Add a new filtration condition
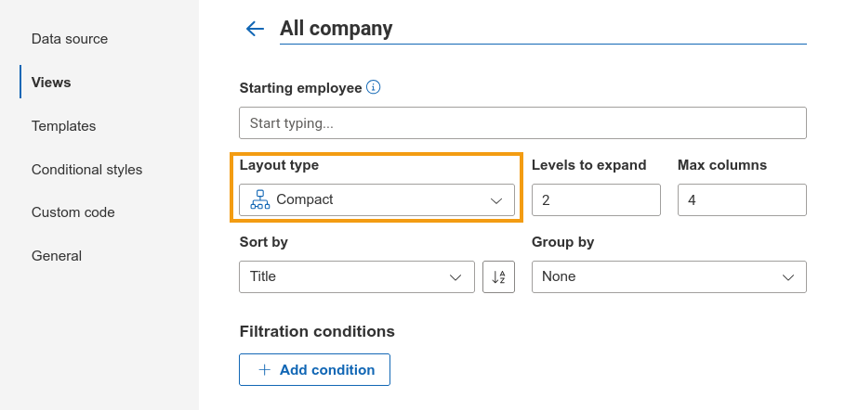Image resolution: width=845 pixels, height=410 pixels. pyautogui.click(x=315, y=369)
